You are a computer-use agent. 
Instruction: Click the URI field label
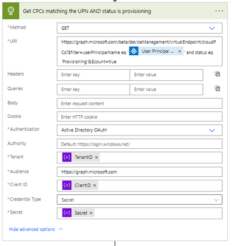(13, 41)
